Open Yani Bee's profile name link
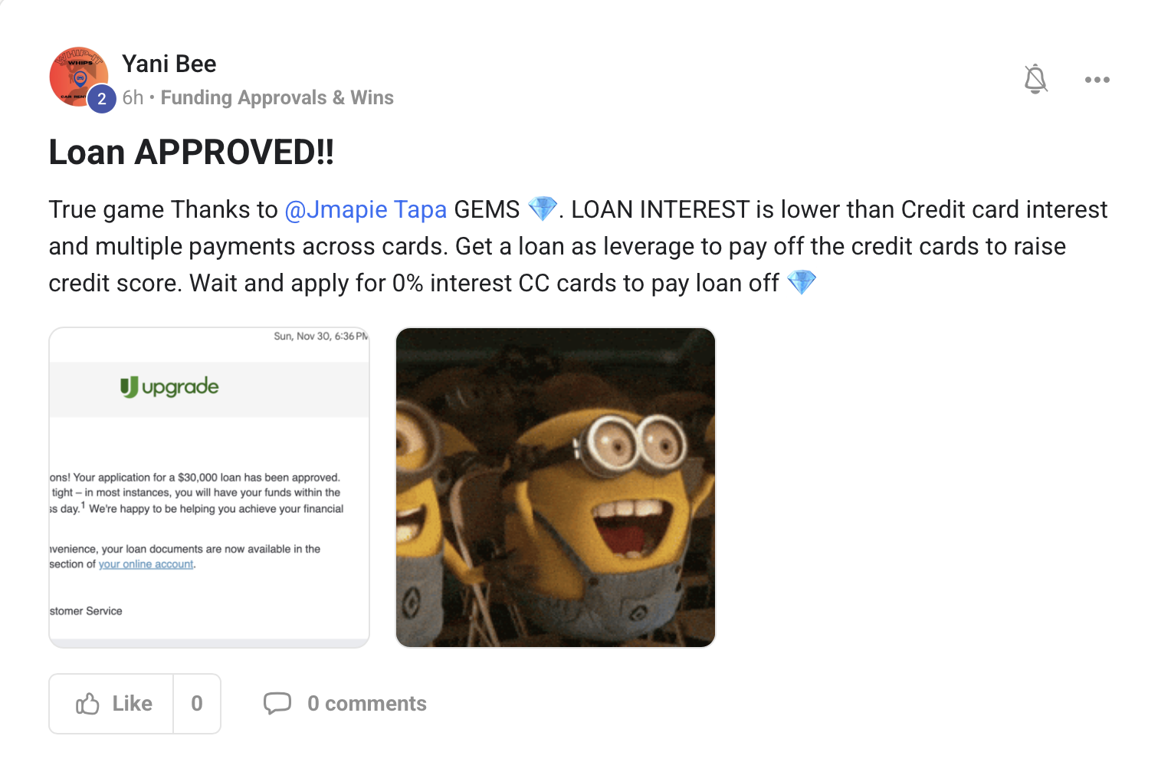The width and height of the screenshot is (1171, 759). 169,64
